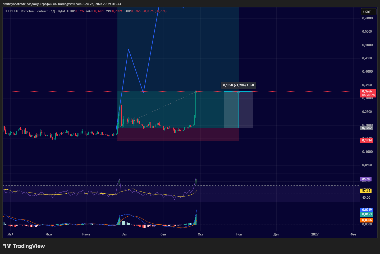Click the orange signal value tag 0,0066

tap(367, 220)
